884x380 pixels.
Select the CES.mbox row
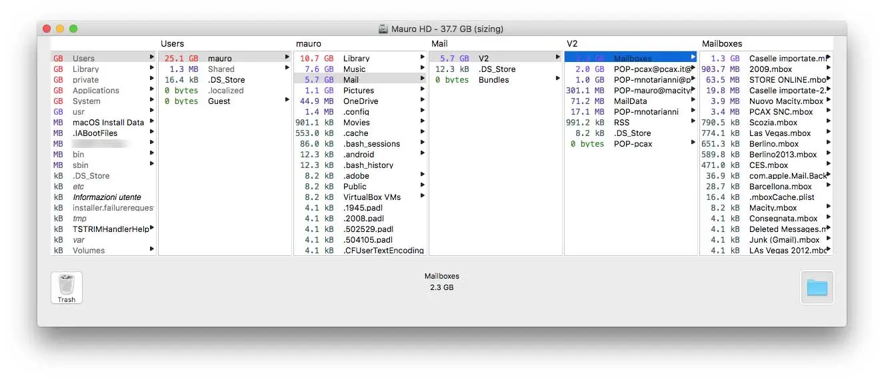click(x=766, y=165)
